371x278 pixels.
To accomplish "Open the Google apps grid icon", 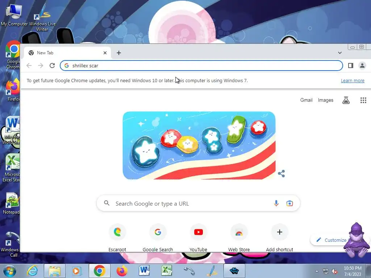I will tap(363, 100).
